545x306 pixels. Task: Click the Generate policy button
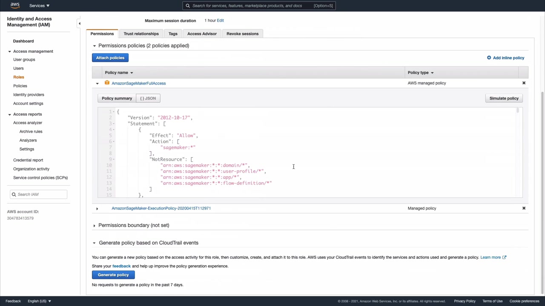tap(113, 275)
